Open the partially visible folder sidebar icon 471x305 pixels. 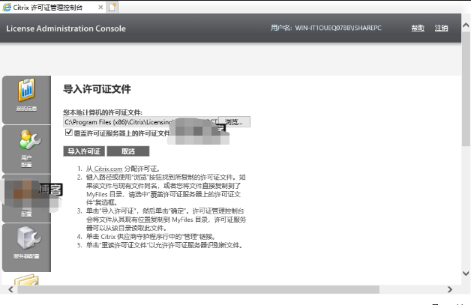point(26,280)
